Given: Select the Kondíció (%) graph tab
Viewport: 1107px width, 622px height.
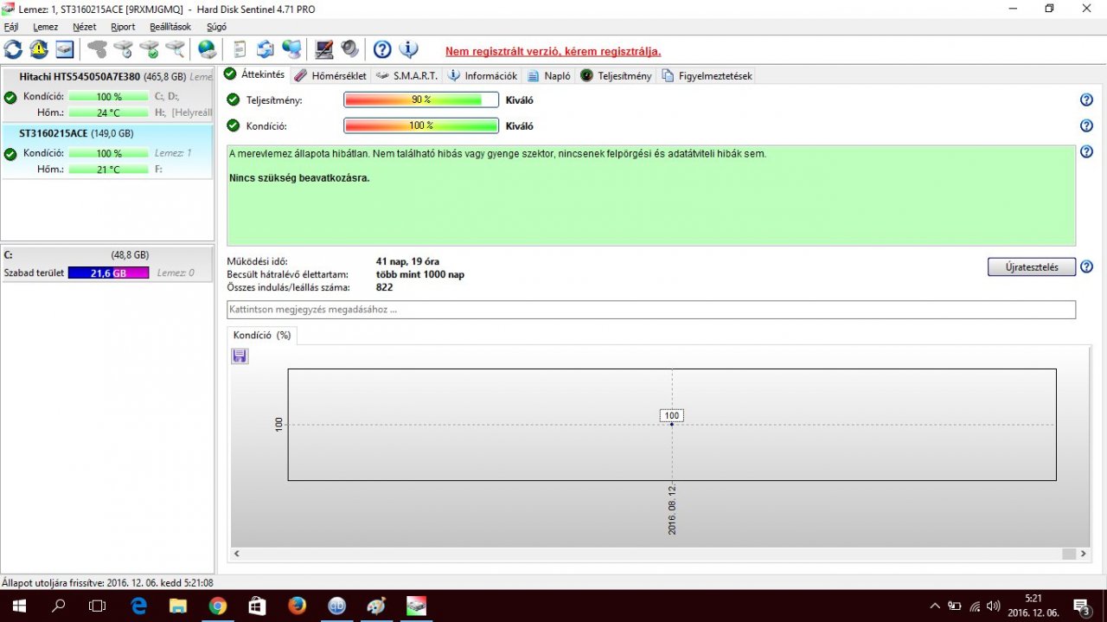Looking at the screenshot, I should point(262,335).
